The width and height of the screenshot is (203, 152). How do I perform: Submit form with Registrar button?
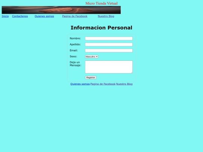tap(91, 78)
